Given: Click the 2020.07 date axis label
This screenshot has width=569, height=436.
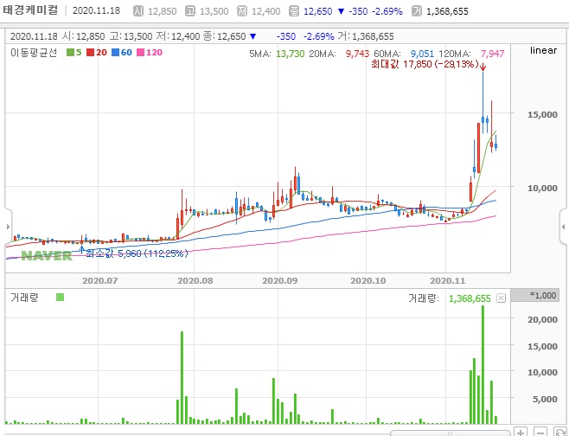Looking at the screenshot, I should pos(99,280).
